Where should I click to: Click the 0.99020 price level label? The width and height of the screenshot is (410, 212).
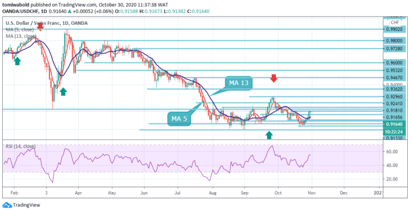click(x=394, y=29)
